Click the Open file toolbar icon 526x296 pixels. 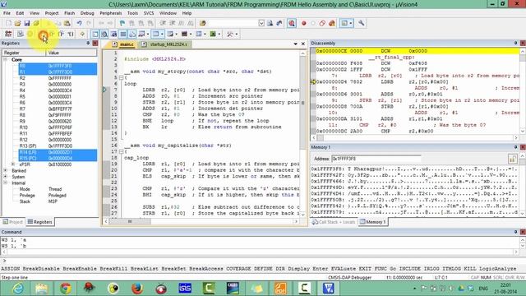[17, 23]
